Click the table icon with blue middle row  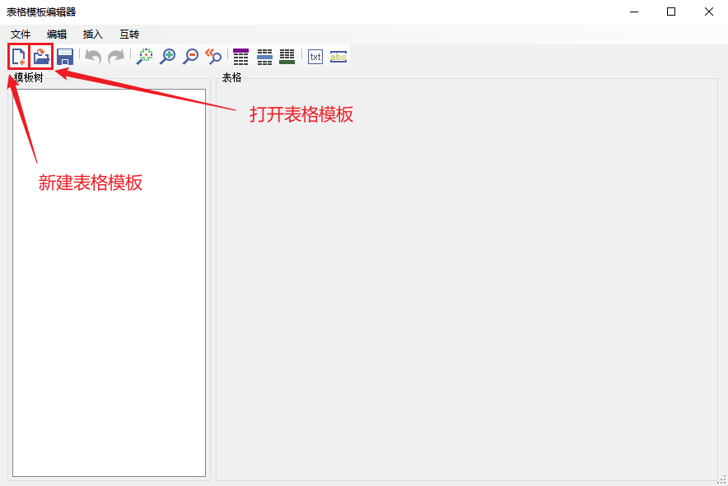pyautogui.click(x=264, y=57)
